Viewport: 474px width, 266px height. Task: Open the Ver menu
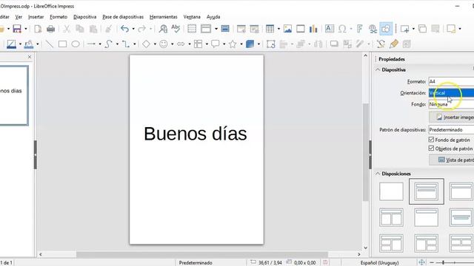[19, 17]
